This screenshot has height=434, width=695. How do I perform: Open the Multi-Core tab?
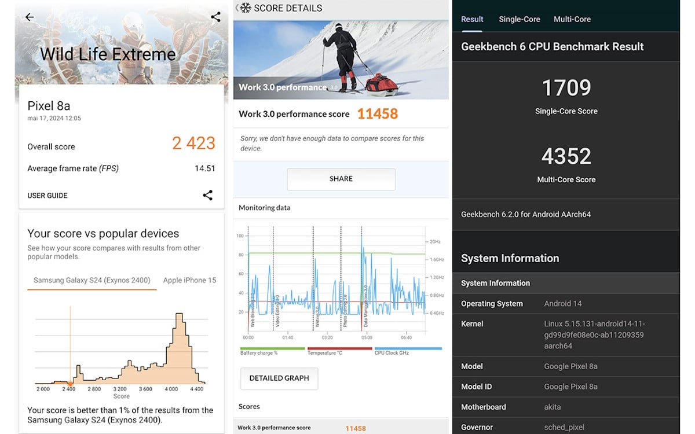572,19
